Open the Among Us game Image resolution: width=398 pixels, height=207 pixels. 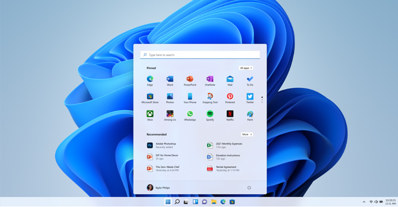point(170,115)
